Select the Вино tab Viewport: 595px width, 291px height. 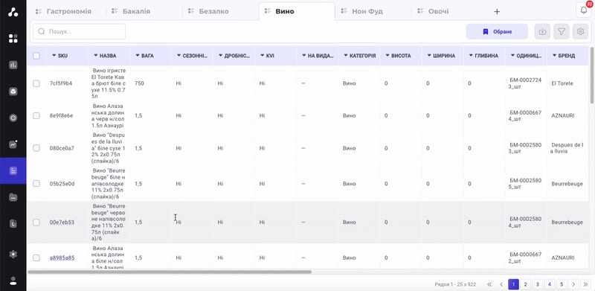point(297,11)
